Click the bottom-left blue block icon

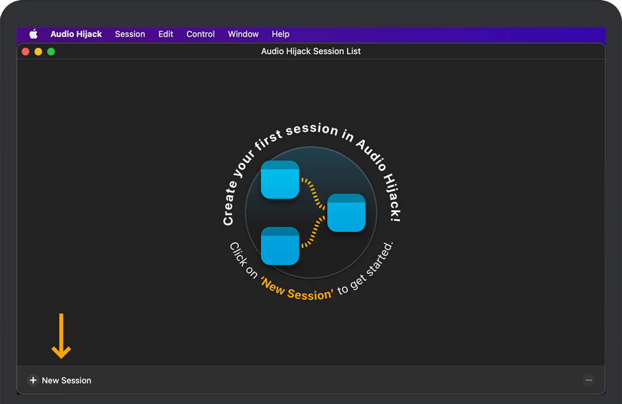click(x=280, y=246)
